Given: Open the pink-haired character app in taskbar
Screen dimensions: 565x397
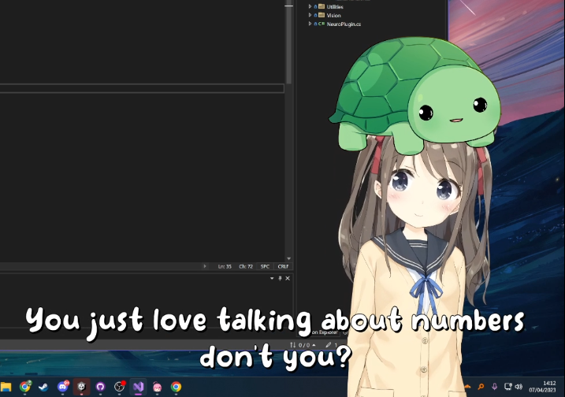Looking at the screenshot, I should click(x=157, y=387).
